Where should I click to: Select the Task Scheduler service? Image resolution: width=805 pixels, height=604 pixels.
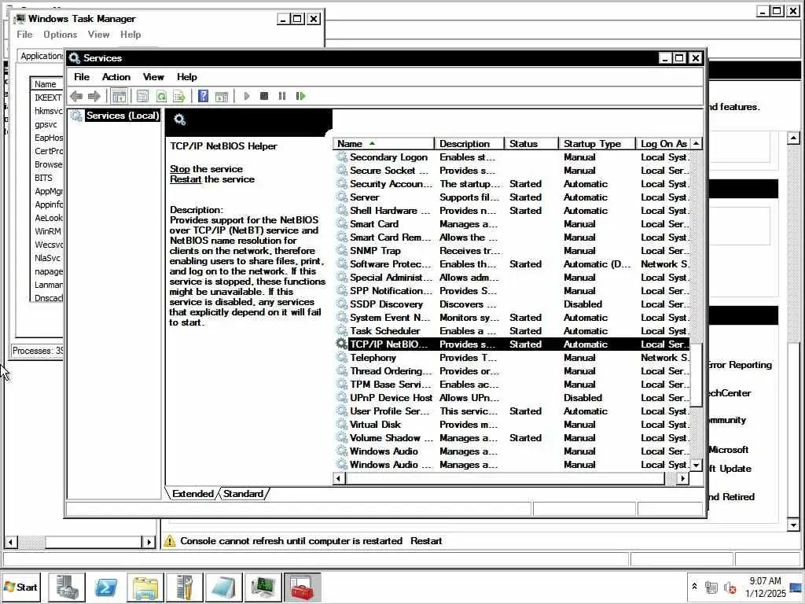pos(512,331)
